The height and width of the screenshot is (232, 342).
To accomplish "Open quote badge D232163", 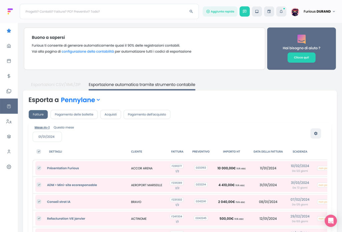I will coord(201,168).
